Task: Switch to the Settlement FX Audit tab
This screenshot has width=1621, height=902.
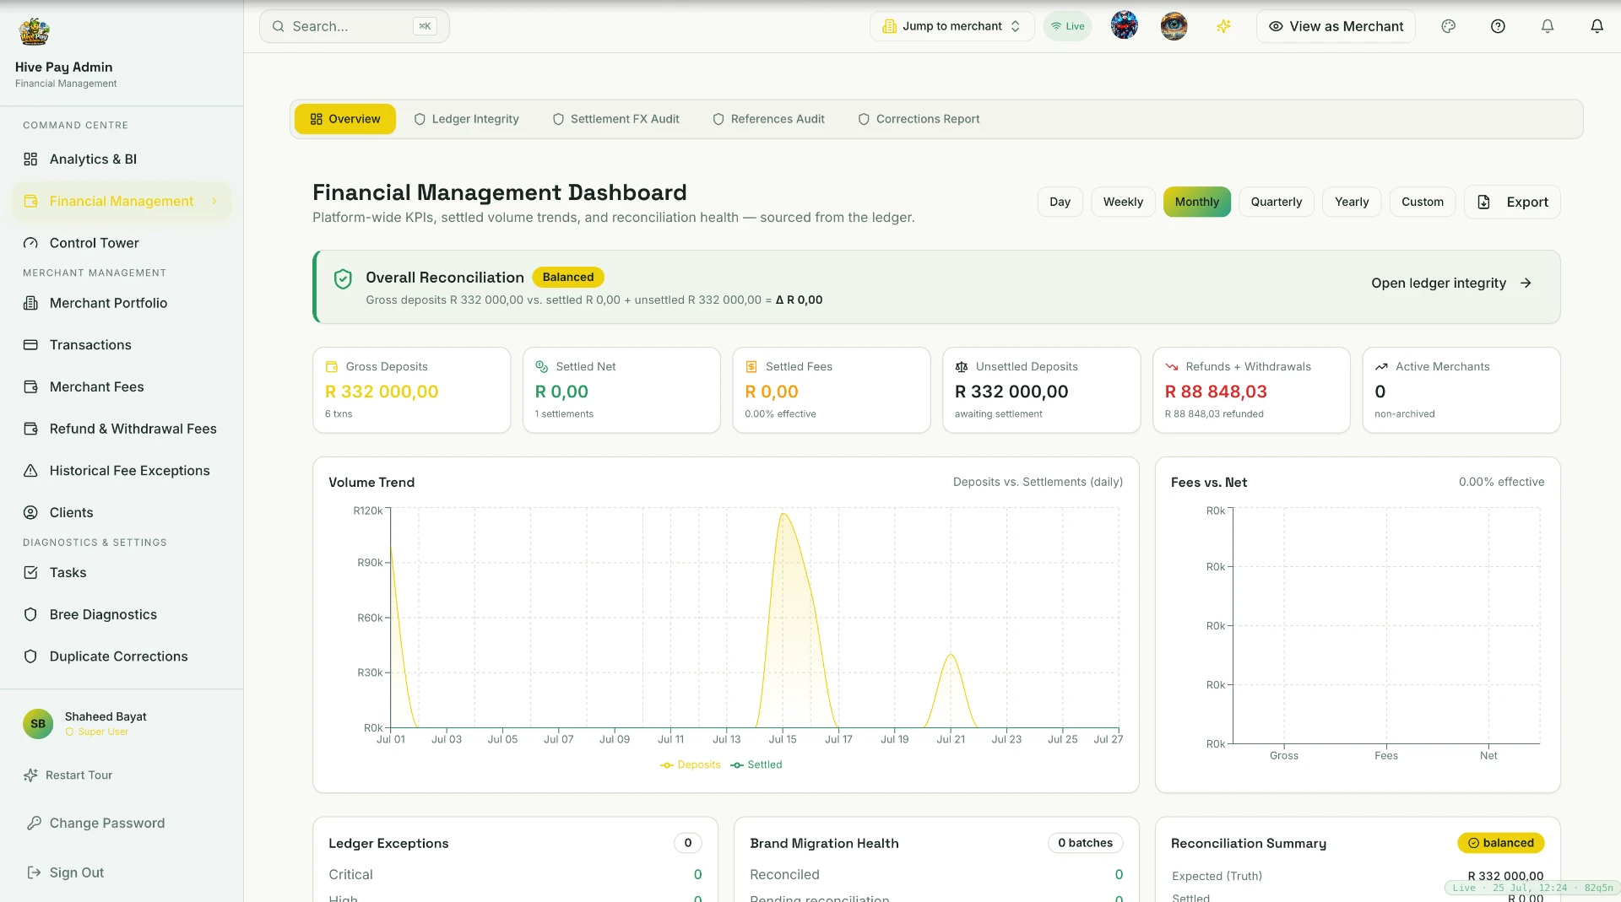Action: 615,119
